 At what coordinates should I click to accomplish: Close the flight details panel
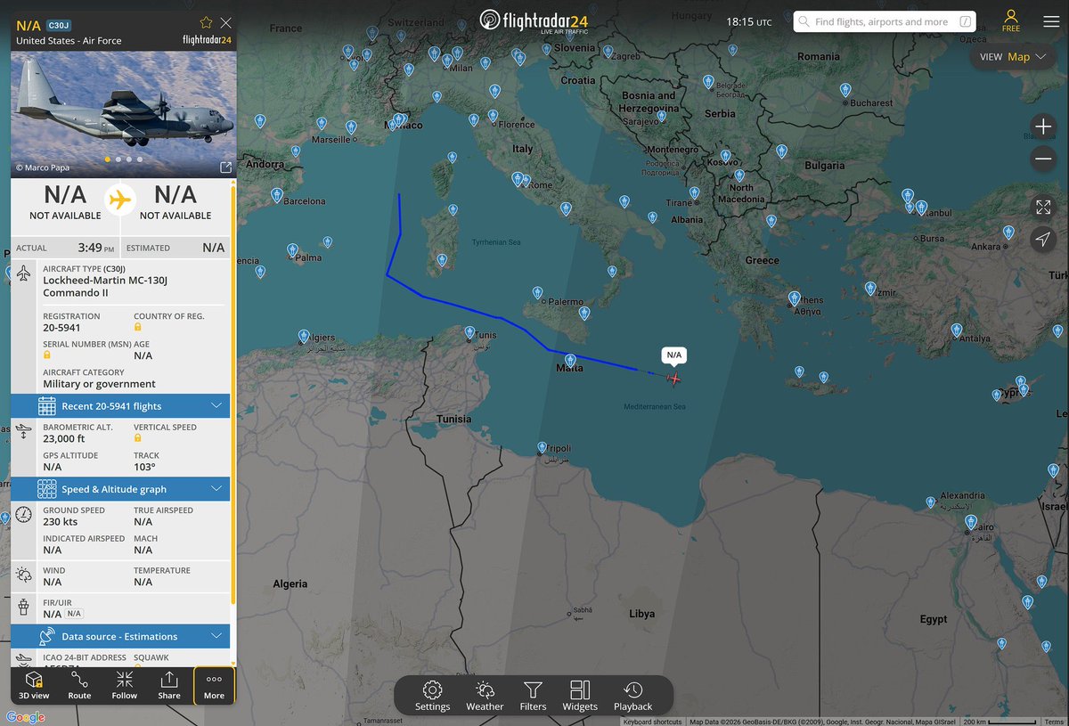click(x=226, y=22)
